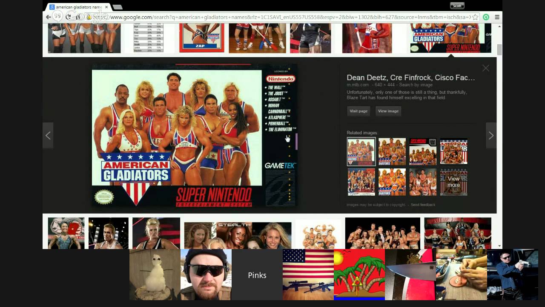Go to next image with right arrow
Screen dimensions: 545x307
[x=491, y=136]
